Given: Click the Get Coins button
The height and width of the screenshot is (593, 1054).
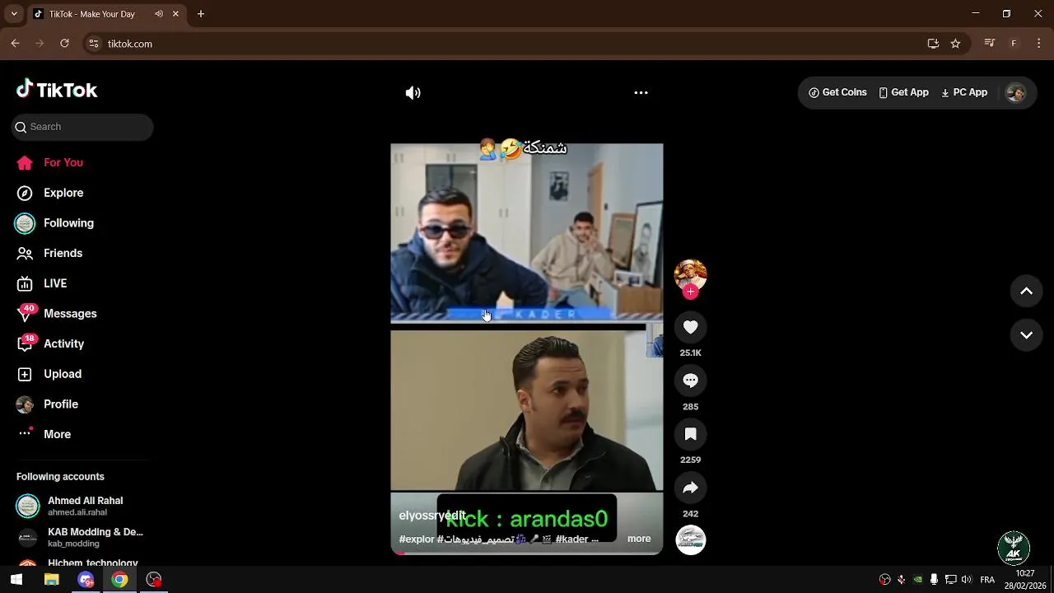Looking at the screenshot, I should [x=837, y=92].
